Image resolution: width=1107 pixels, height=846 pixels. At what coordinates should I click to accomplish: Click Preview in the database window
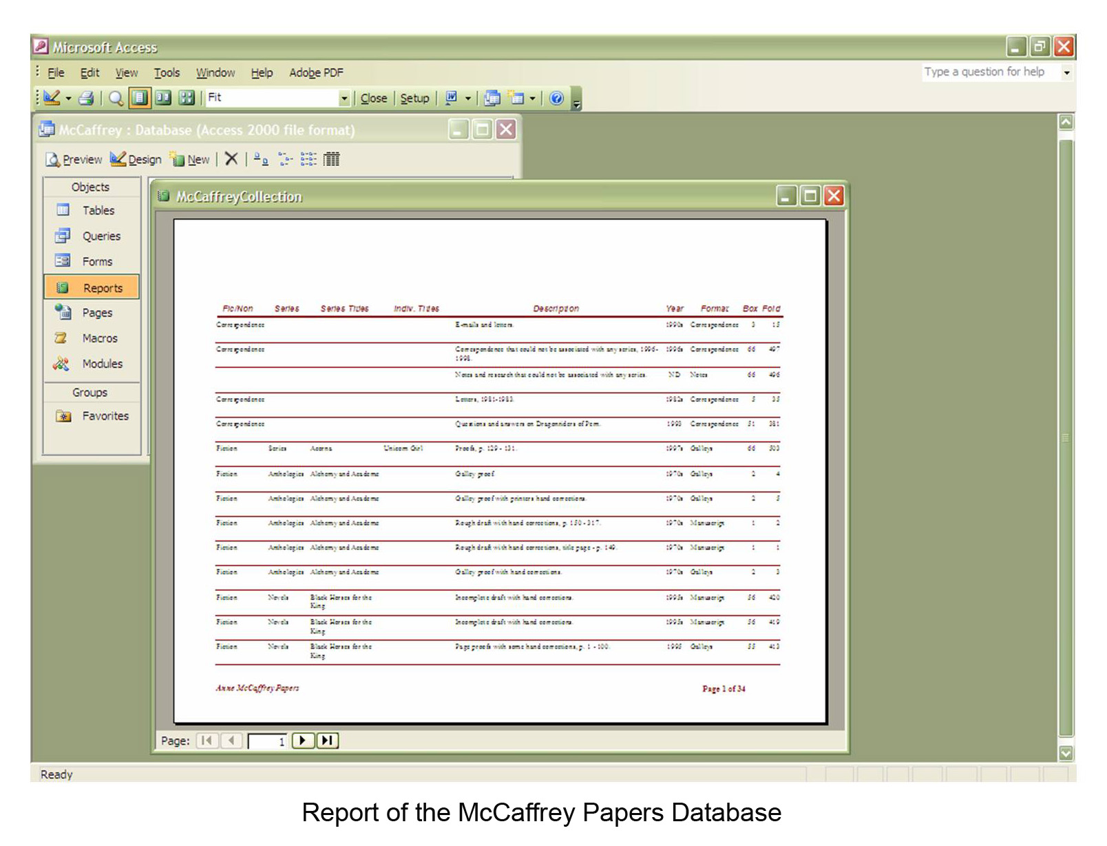[x=74, y=160]
